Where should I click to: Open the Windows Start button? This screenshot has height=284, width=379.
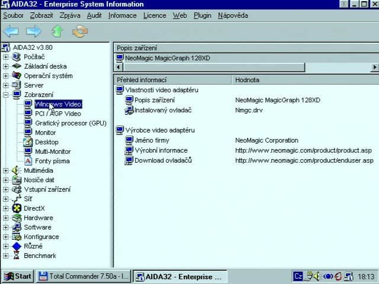(18, 276)
